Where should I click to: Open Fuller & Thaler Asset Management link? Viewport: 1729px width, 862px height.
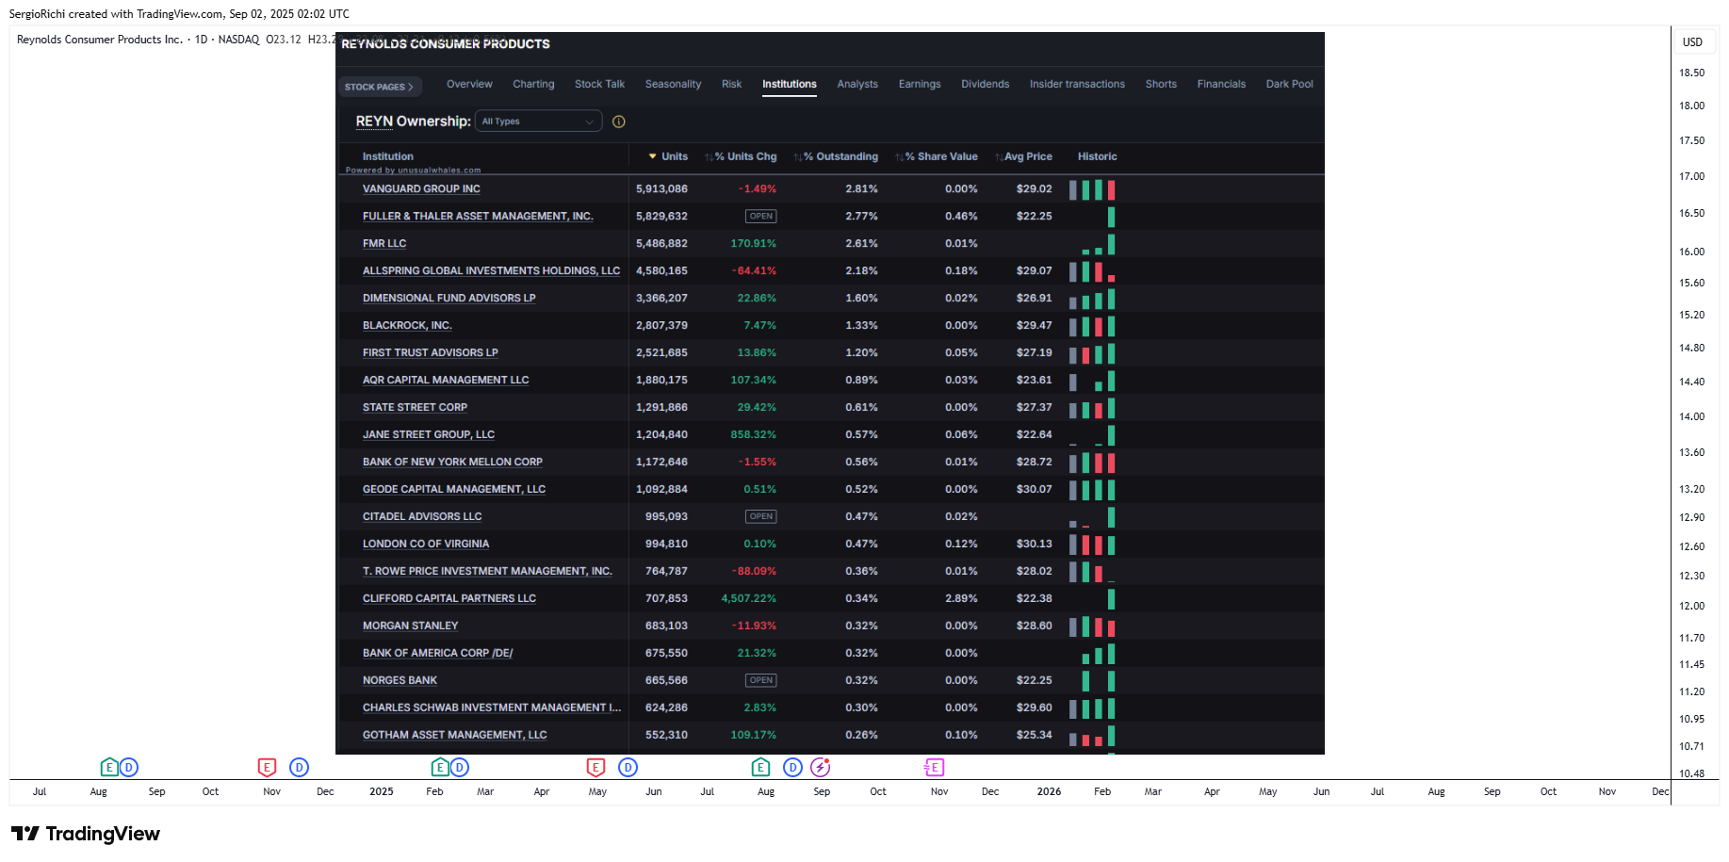pyautogui.click(x=478, y=217)
